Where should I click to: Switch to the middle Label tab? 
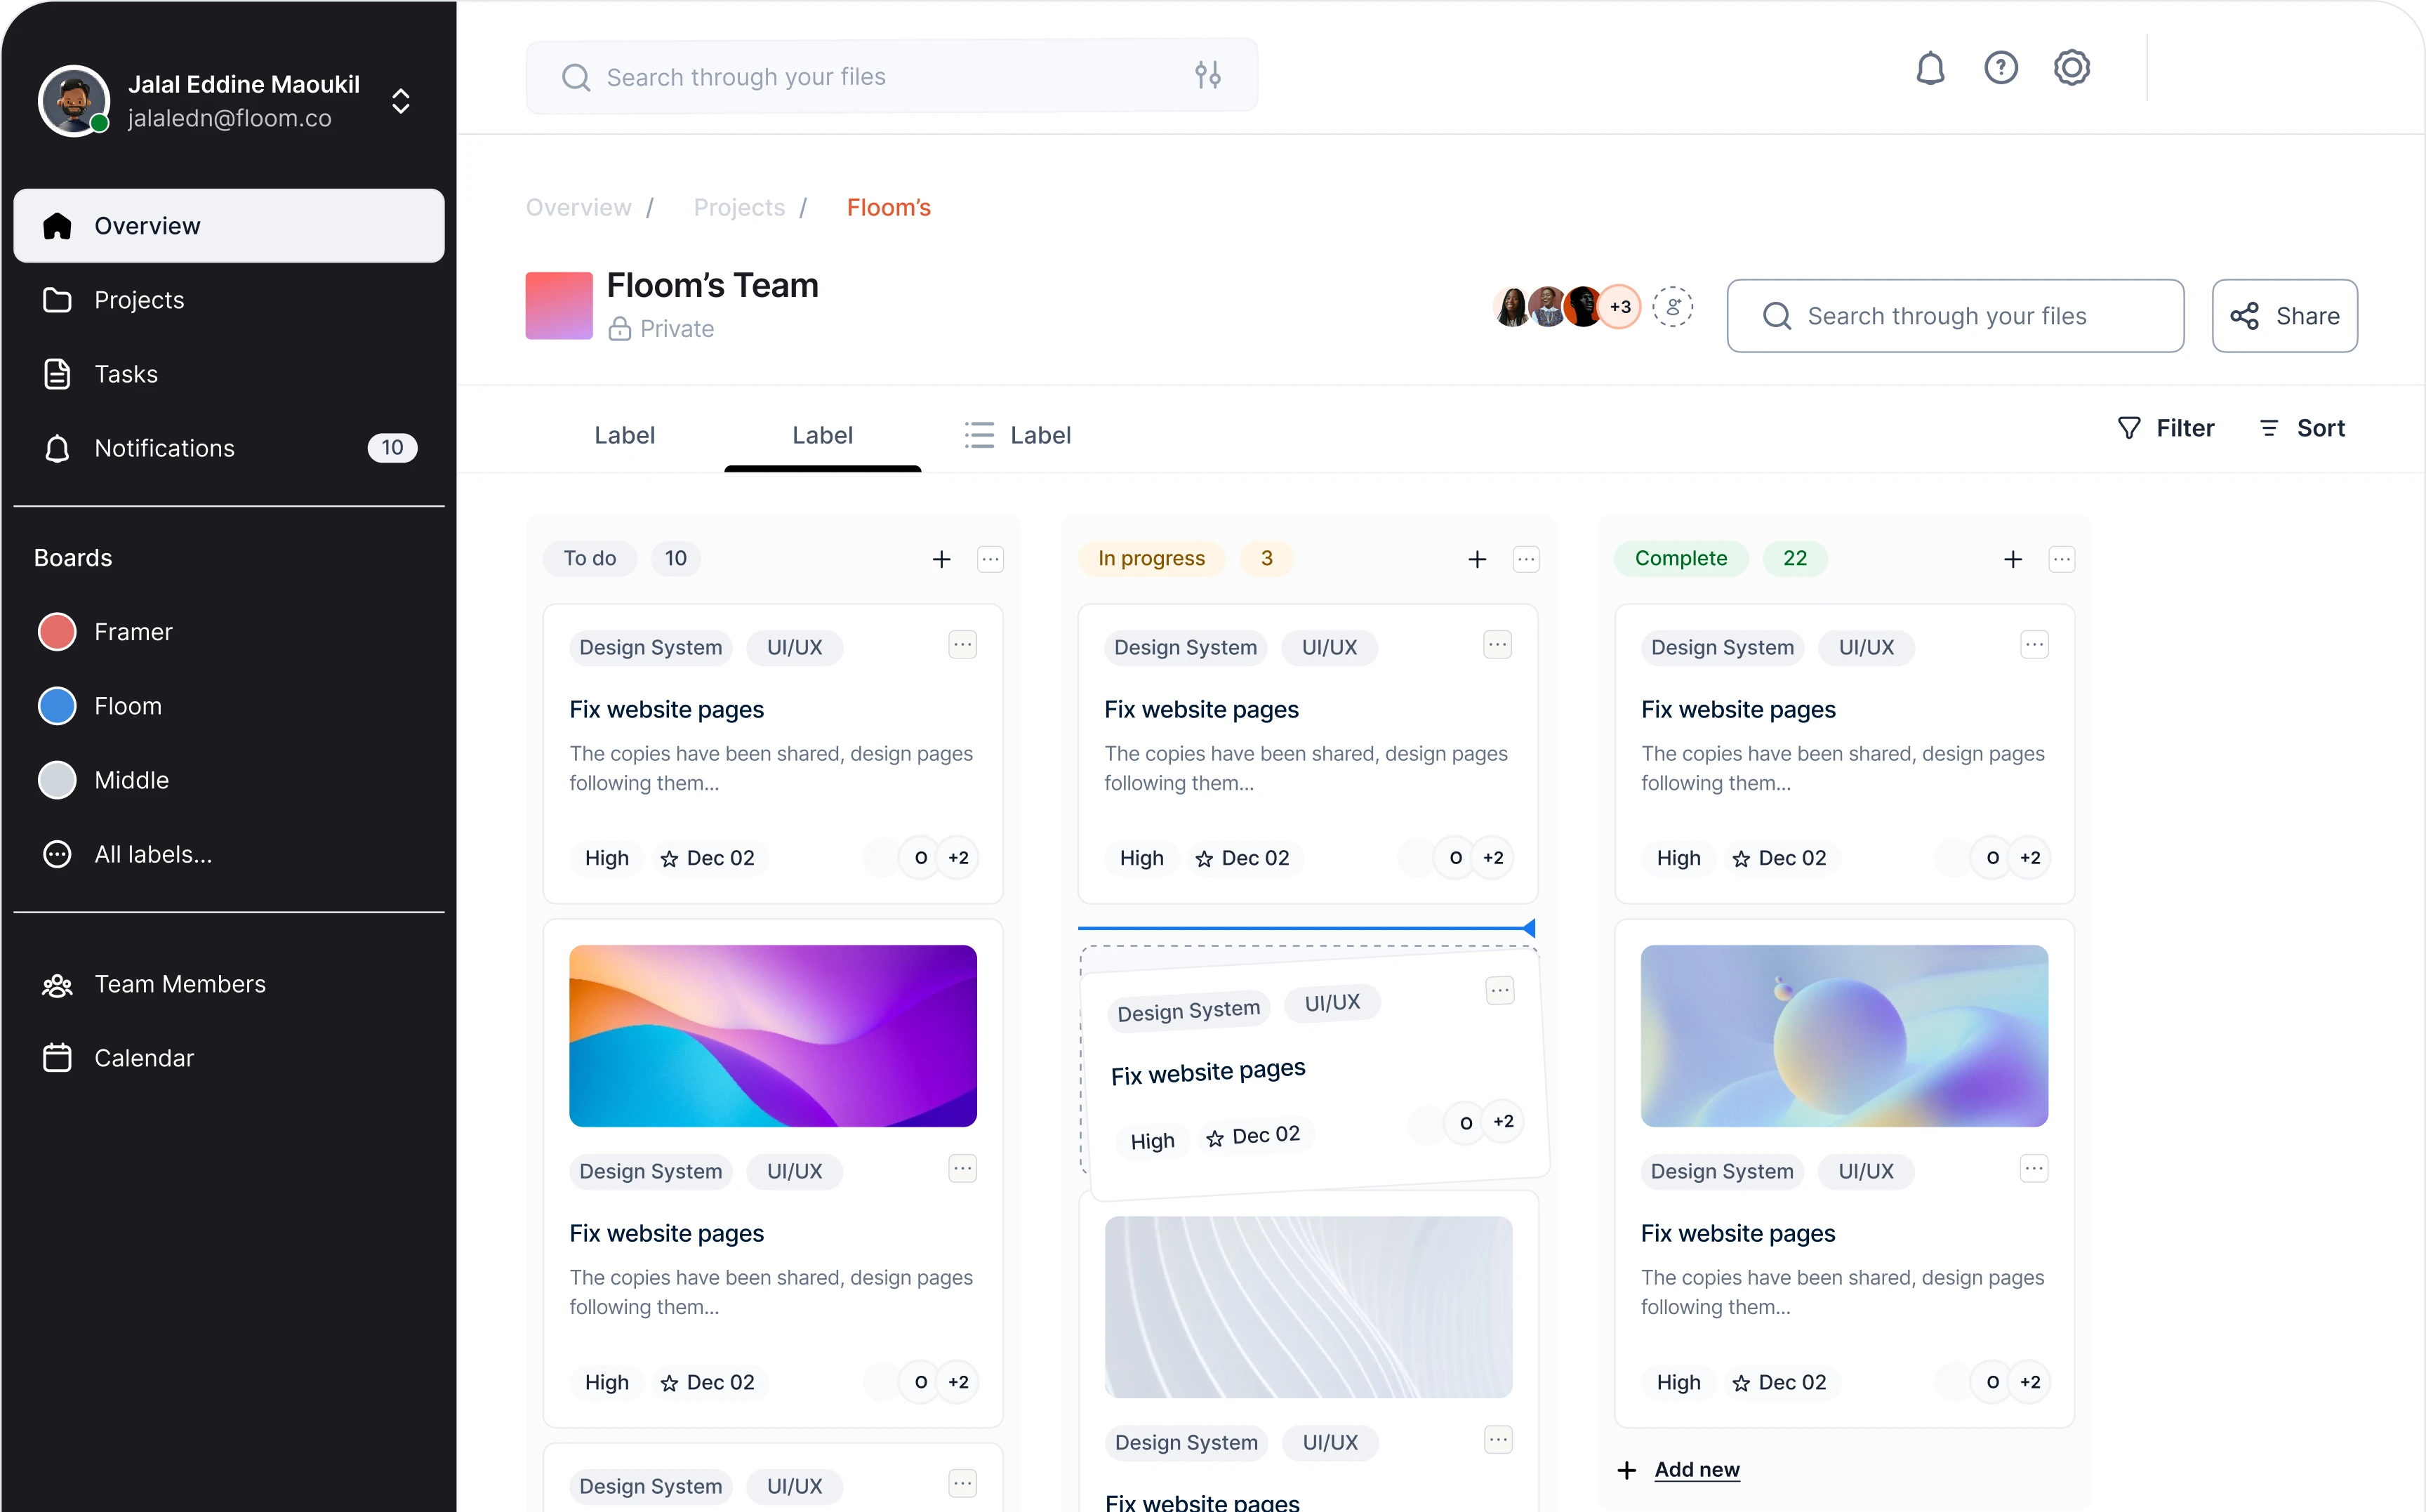(823, 435)
